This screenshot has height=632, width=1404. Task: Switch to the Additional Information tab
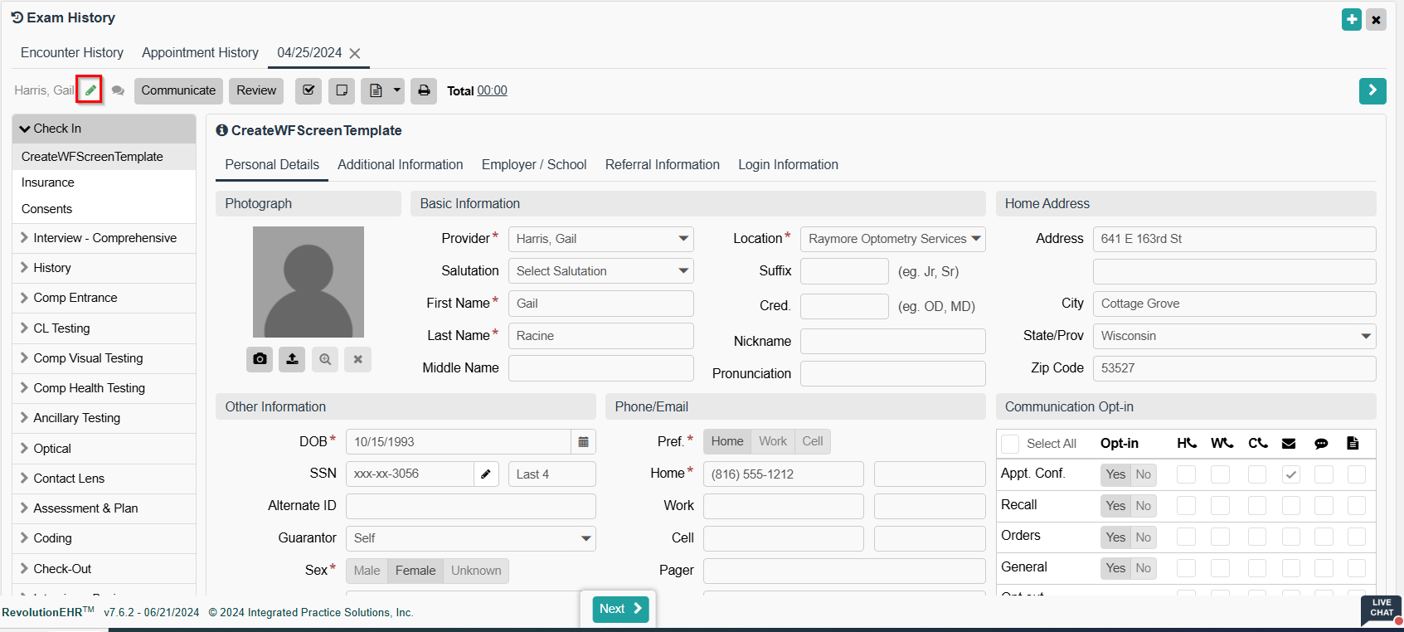[400, 165]
